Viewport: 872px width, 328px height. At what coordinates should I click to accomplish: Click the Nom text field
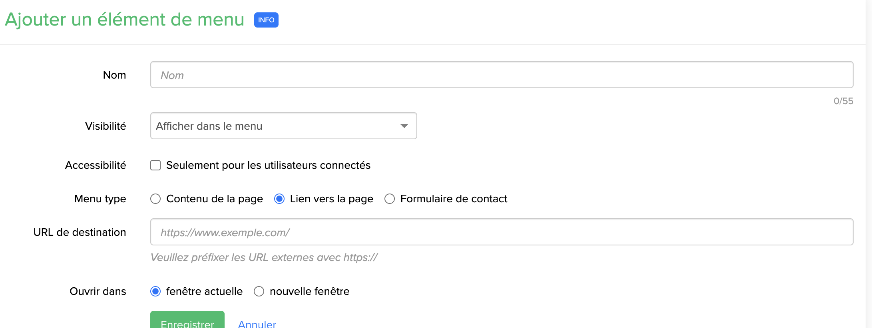point(502,75)
